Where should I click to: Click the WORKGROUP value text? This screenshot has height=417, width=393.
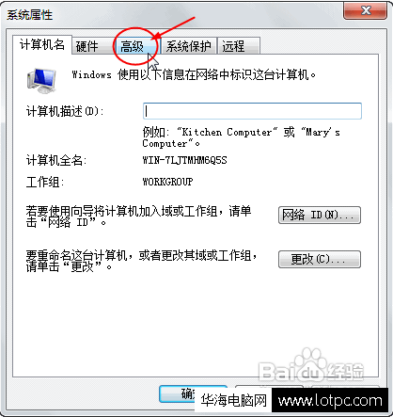click(167, 182)
